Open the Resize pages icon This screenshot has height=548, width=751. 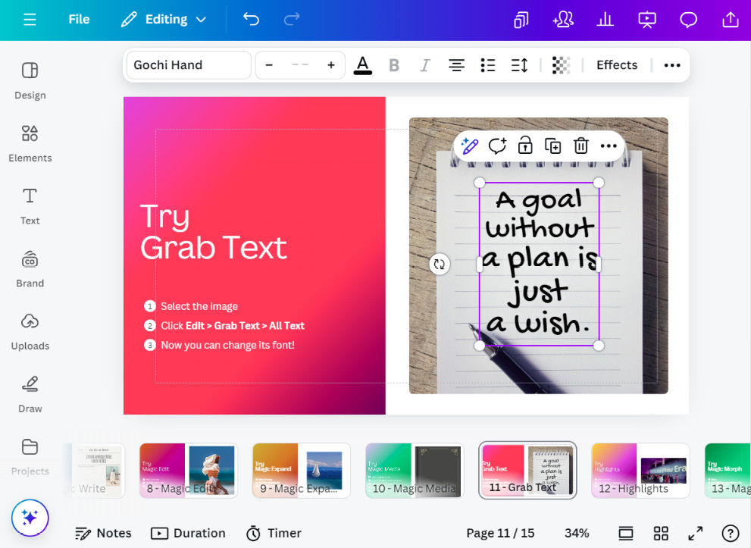(521, 20)
